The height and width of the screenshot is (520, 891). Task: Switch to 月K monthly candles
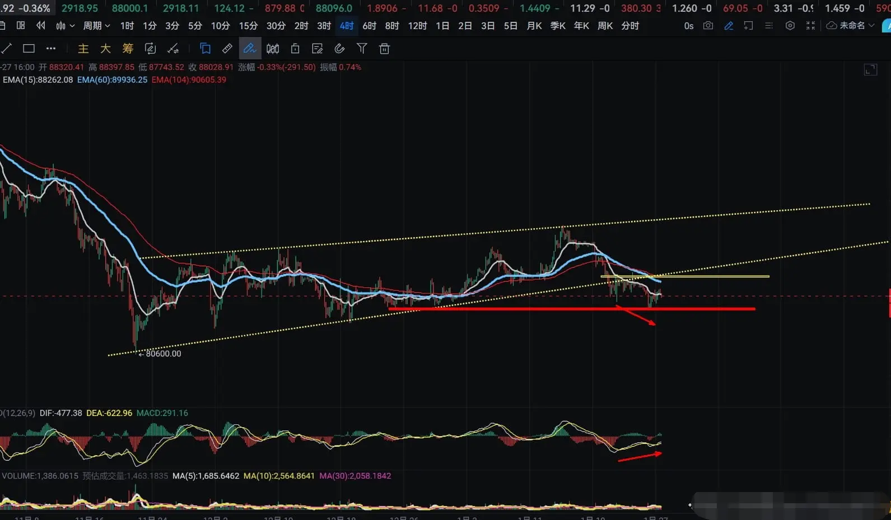(534, 26)
